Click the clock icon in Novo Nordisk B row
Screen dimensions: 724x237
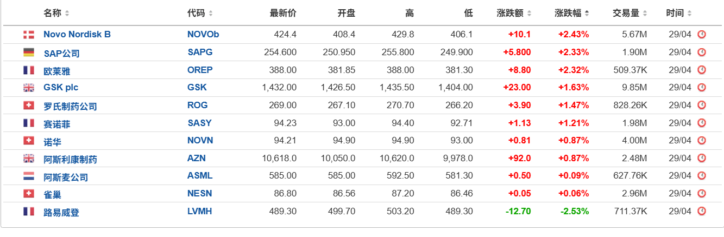coord(702,35)
